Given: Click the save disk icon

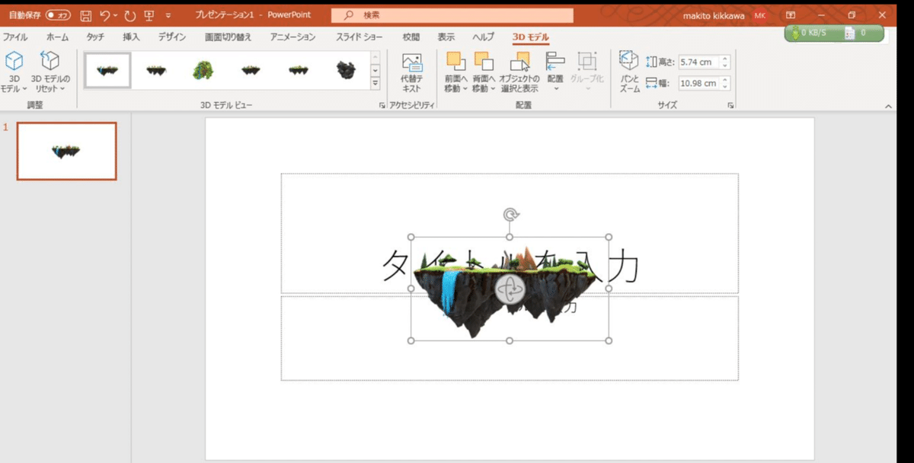Looking at the screenshot, I should [x=85, y=15].
